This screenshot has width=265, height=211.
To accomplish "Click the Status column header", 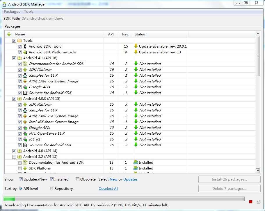I will click(160, 34).
